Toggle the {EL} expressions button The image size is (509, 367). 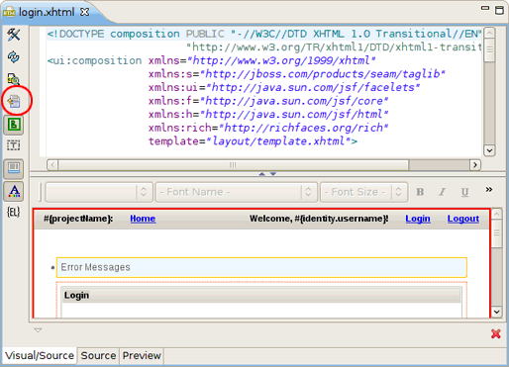click(14, 212)
